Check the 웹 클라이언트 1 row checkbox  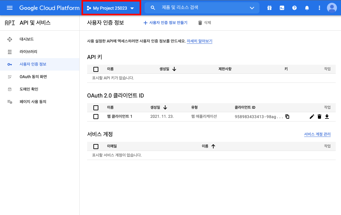click(96, 117)
